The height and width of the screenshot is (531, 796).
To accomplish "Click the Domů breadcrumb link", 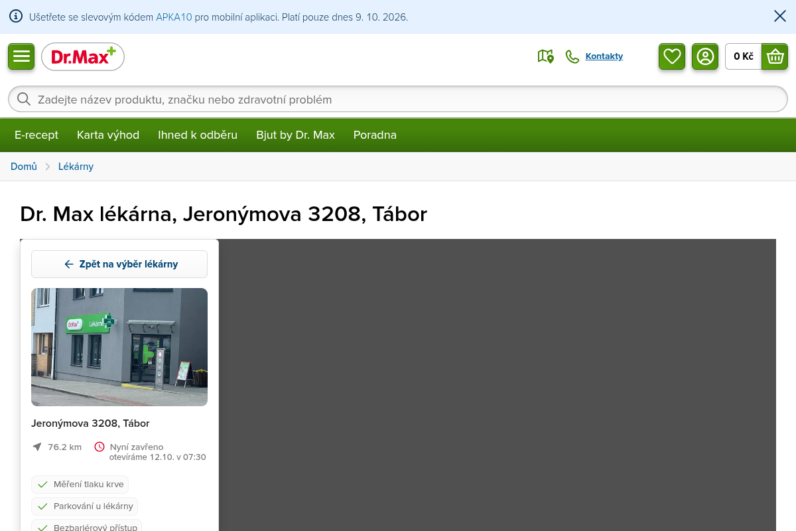I will pyautogui.click(x=24, y=167).
